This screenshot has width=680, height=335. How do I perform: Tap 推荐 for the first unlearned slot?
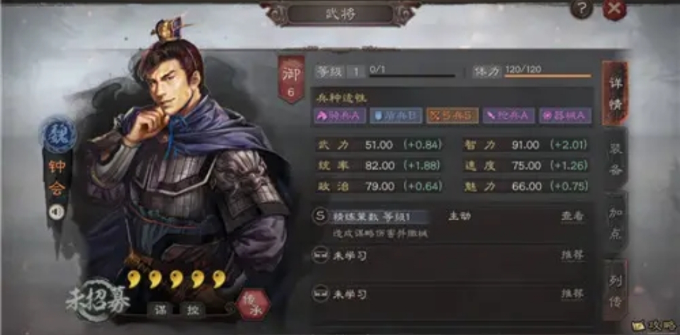pyautogui.click(x=572, y=256)
